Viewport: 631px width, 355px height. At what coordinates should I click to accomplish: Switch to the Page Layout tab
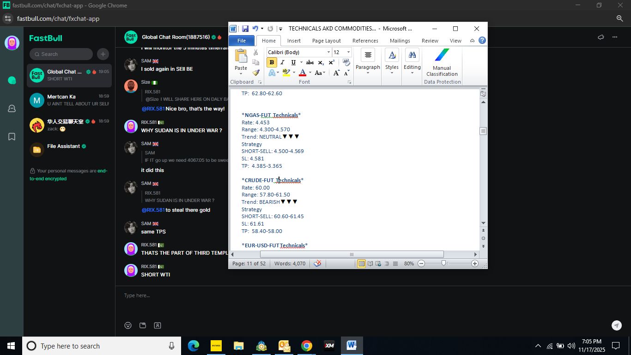(326, 41)
